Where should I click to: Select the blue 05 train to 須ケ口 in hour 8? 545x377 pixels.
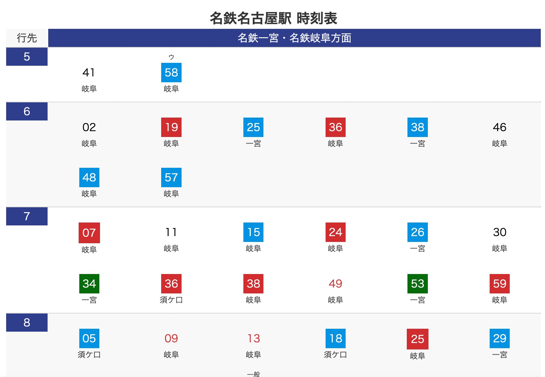point(89,338)
